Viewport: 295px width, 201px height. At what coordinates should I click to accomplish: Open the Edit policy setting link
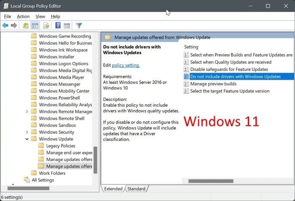tap(126, 65)
